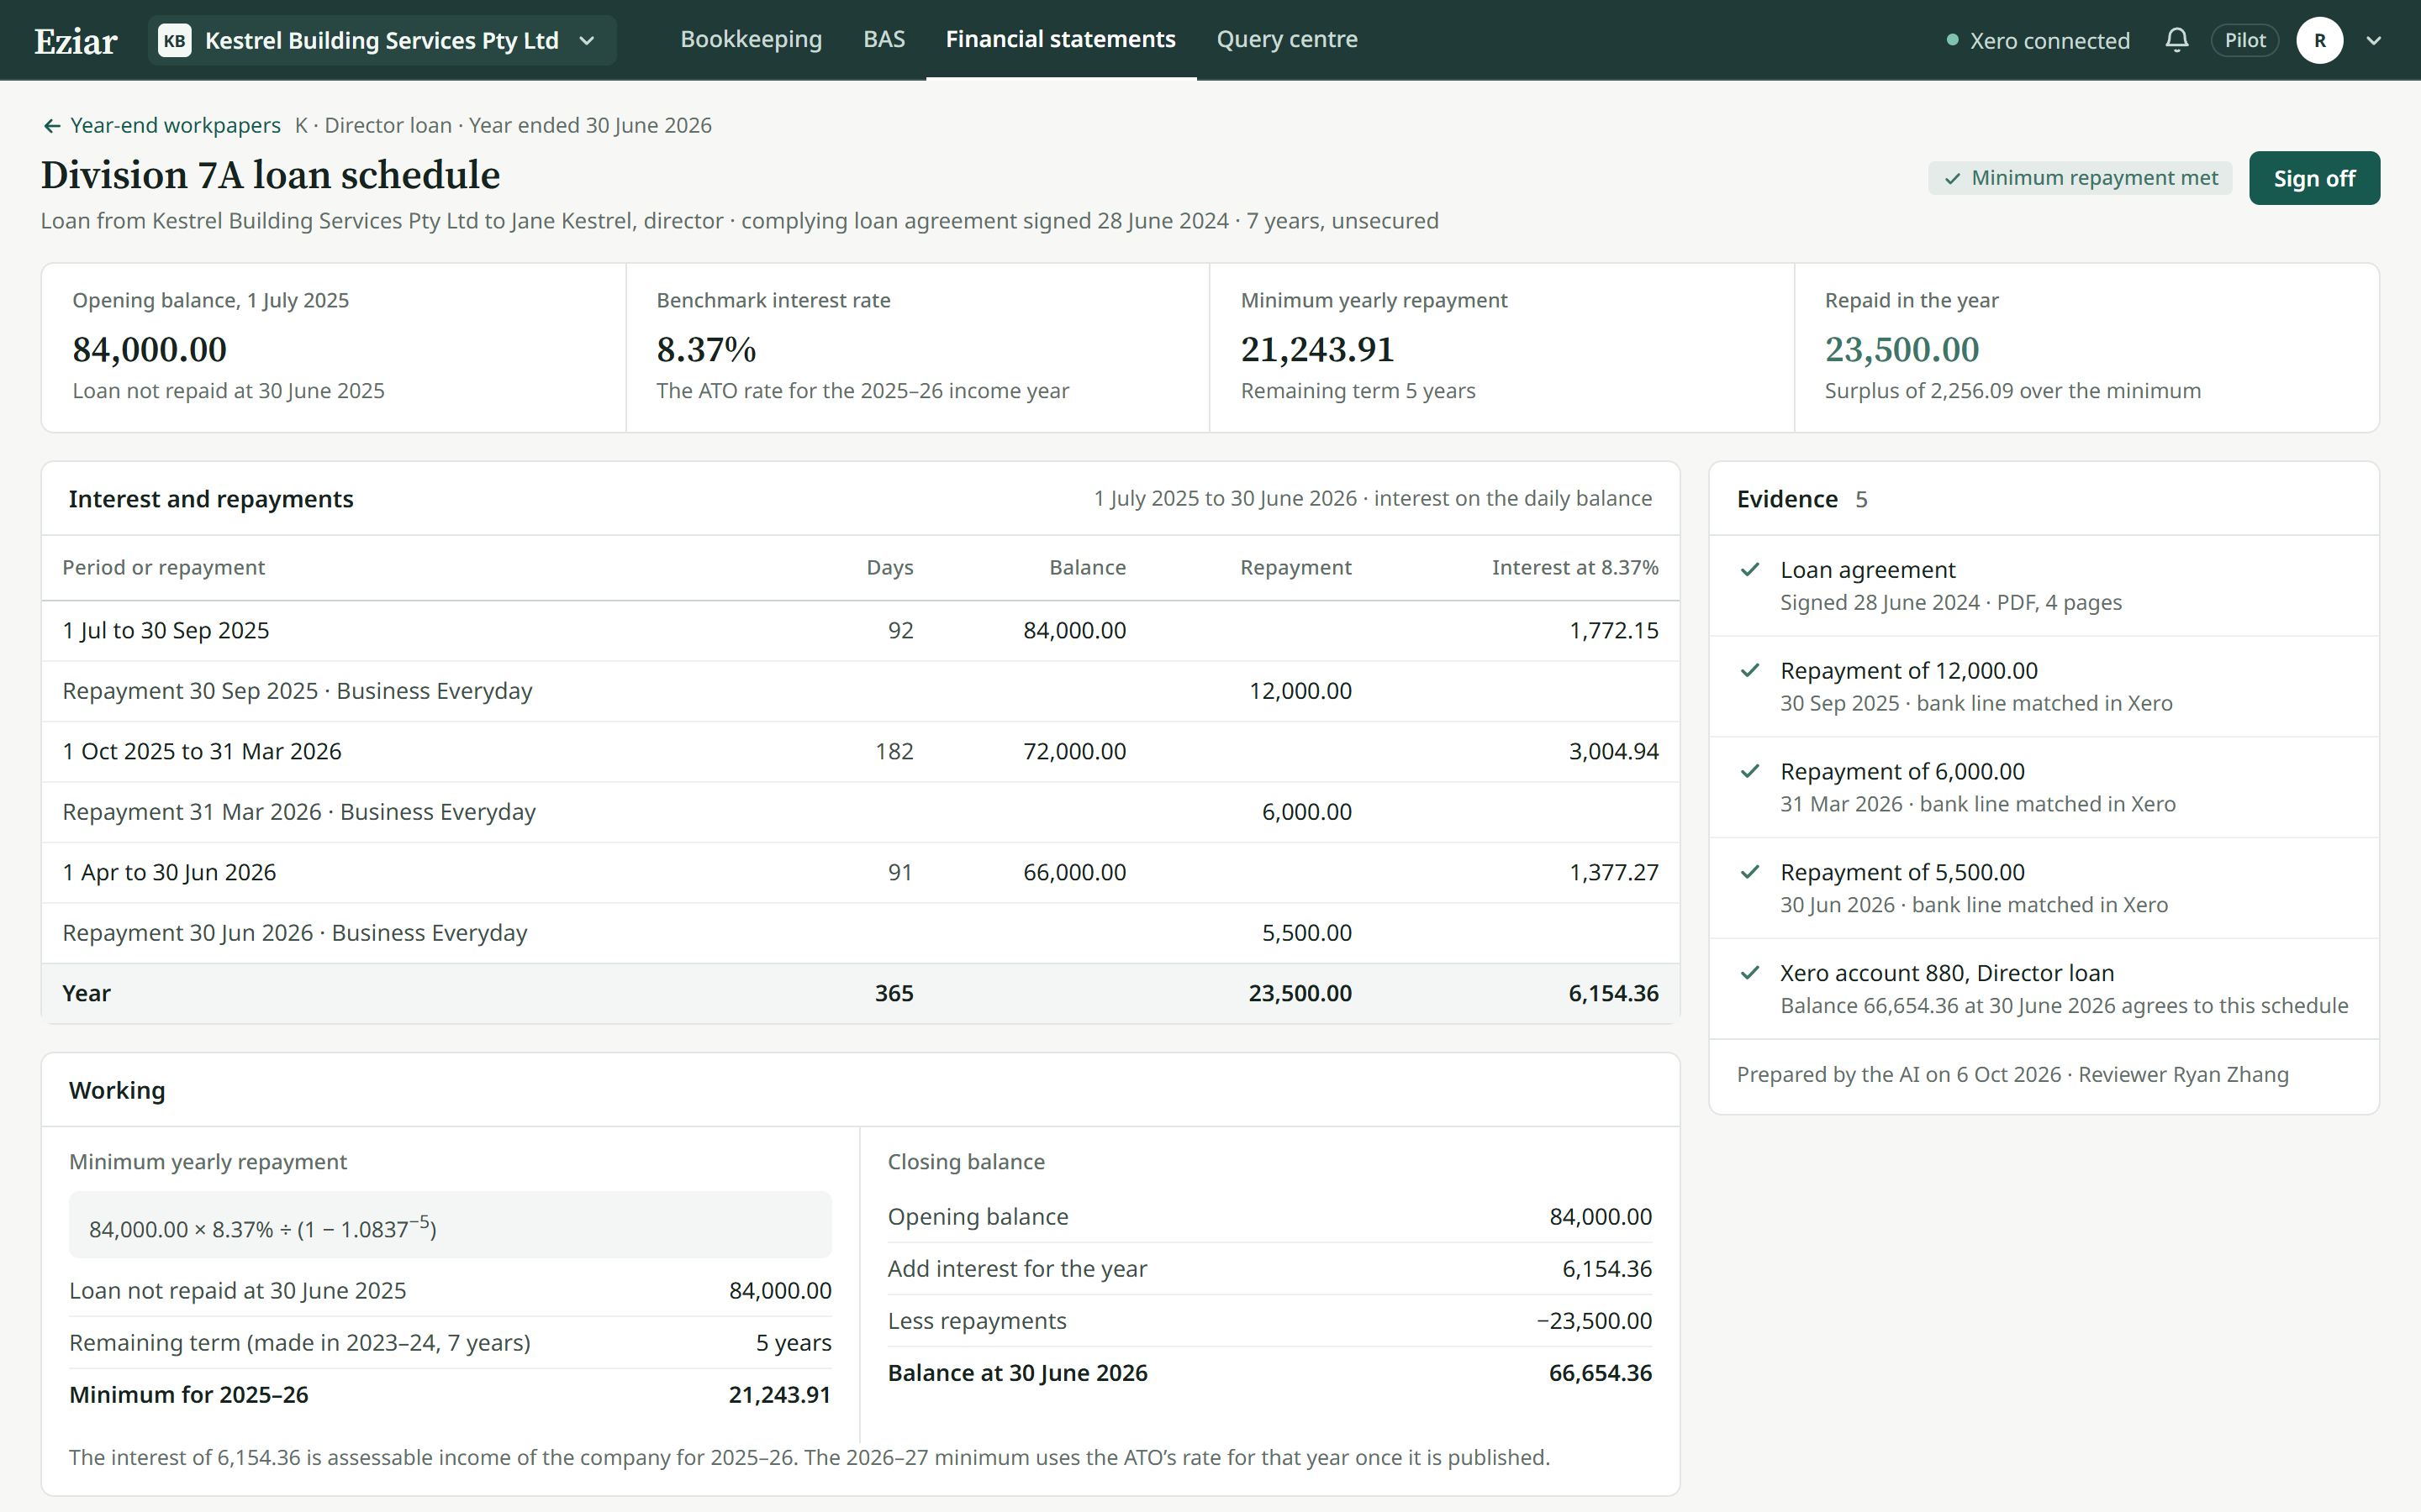Viewport: 2421px width, 1512px height.
Task: Open the Xero account 880, Director loan evidence
Action: pyautogui.click(x=2044, y=989)
